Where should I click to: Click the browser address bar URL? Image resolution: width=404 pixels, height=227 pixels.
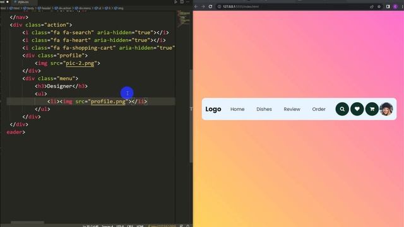(x=241, y=6)
